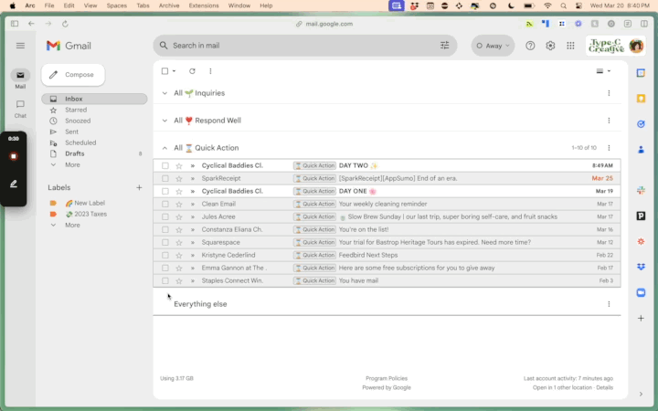Open Gmail settings gear icon
Viewport: 658px width, 411px height.
point(550,46)
